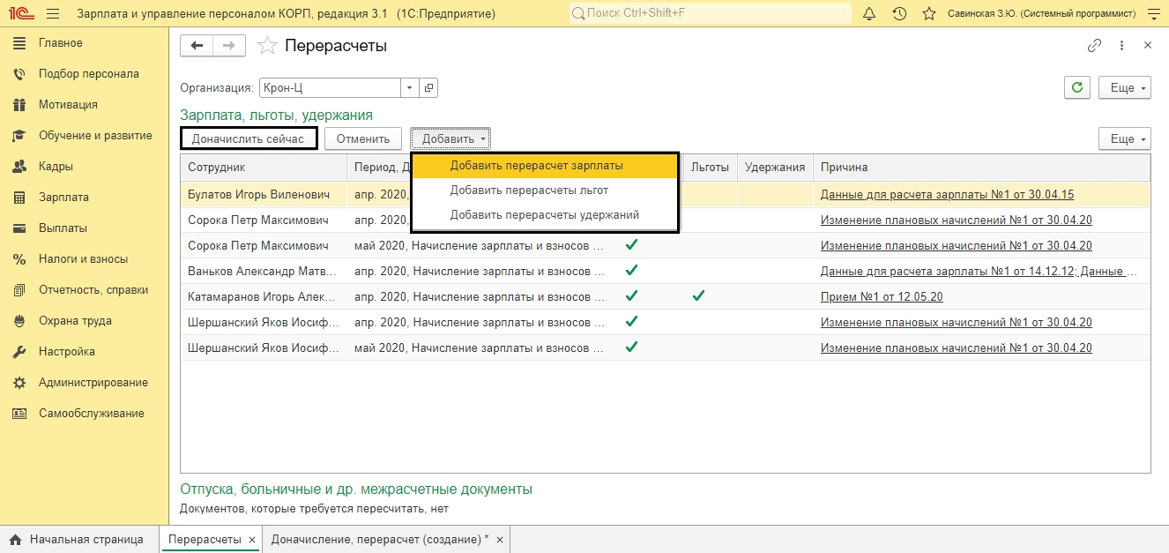The image size is (1169, 553).
Task: Open the history clock icon
Action: point(899,14)
